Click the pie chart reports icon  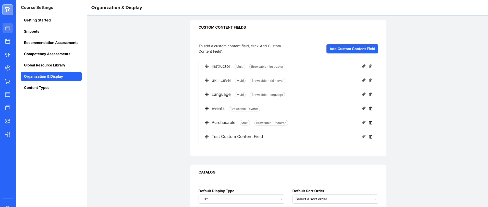pyautogui.click(x=8, y=68)
